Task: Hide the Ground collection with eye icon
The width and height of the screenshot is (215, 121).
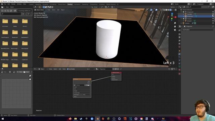Action: pyautogui.click(x=213, y=19)
